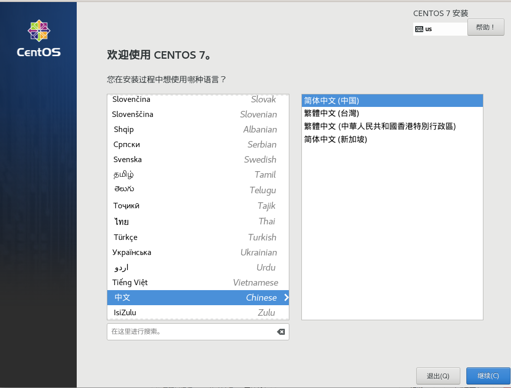This screenshot has width=511, height=388.
Task: Click the arrow chevron on the Chinese row
Action: pos(286,297)
